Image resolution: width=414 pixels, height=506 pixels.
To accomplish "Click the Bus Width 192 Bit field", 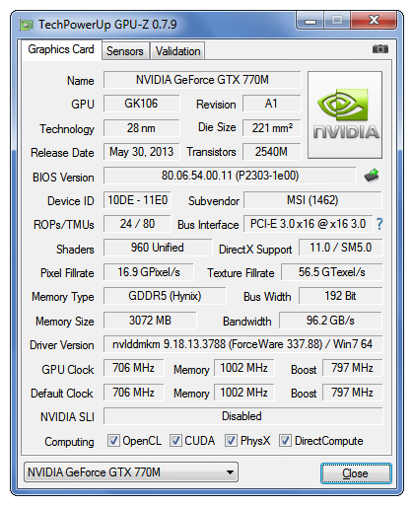I will (340, 296).
